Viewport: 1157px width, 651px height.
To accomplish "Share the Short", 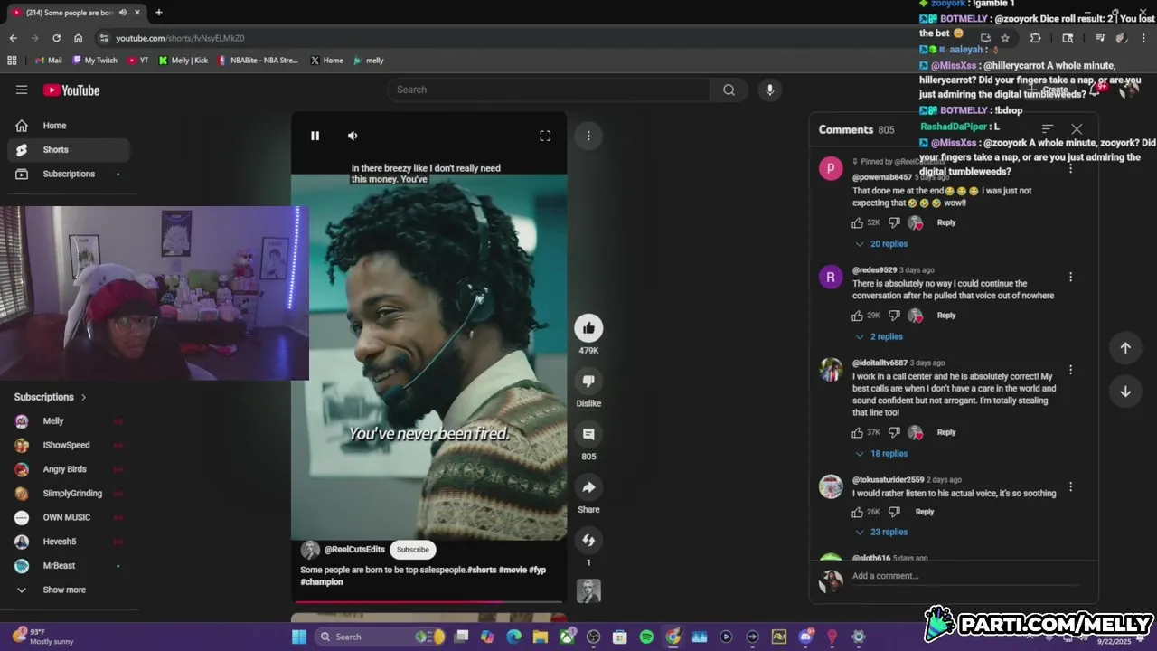I will [588, 487].
